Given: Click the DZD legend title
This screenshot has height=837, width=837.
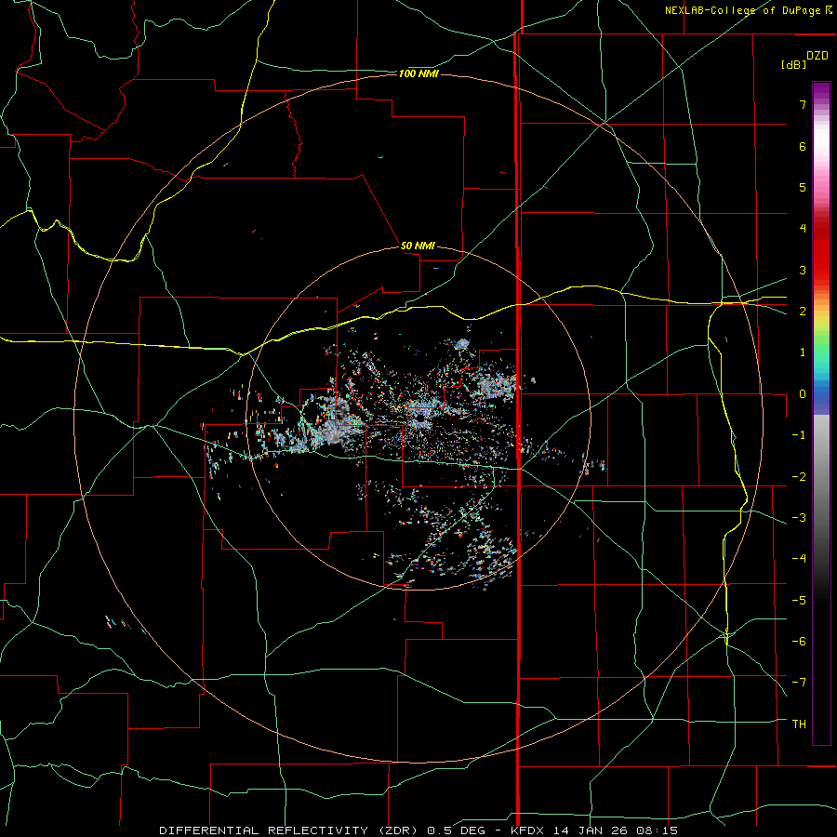Looking at the screenshot, I should (817, 56).
